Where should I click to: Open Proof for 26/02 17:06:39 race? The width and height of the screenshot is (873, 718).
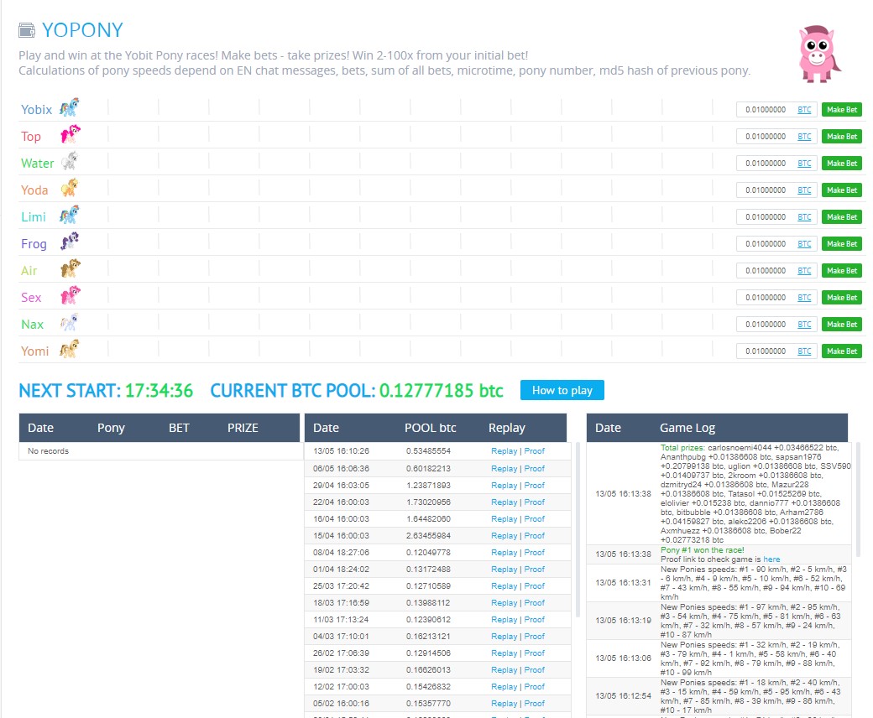534,653
